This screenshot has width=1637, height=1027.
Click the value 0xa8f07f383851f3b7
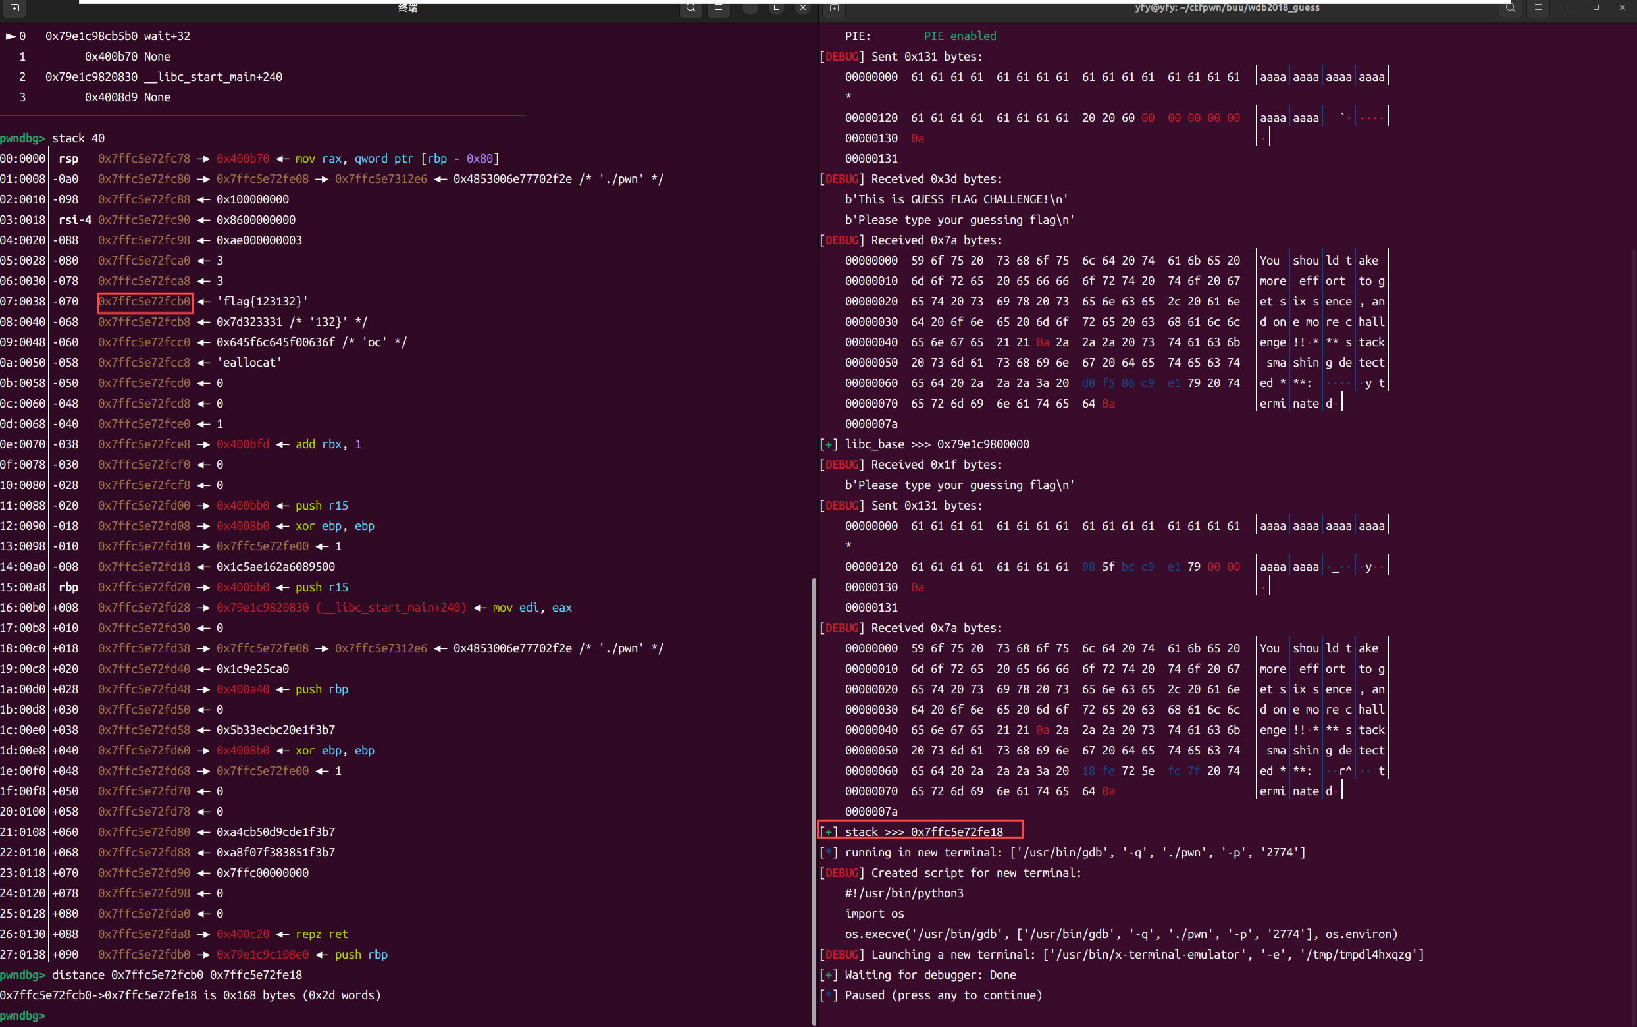coord(276,853)
